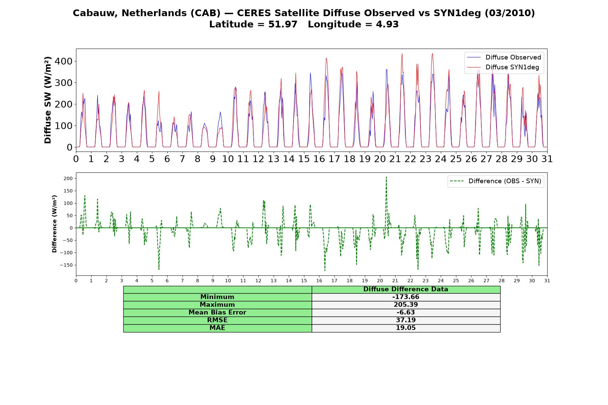
Task: Click the Difference (OBS - SYN) legend label
Action: [x=505, y=181]
